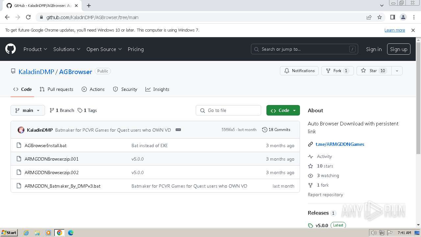Star the repository with the Star button
This screenshot has height=237, width=421.
point(374,71)
